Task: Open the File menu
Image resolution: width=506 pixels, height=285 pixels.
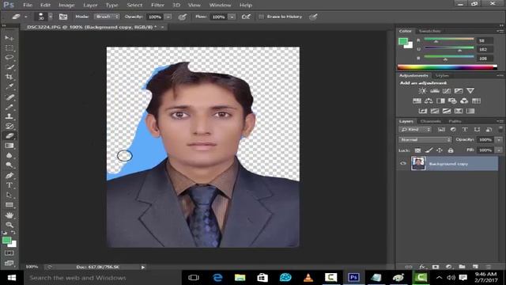Action: [x=28, y=6]
